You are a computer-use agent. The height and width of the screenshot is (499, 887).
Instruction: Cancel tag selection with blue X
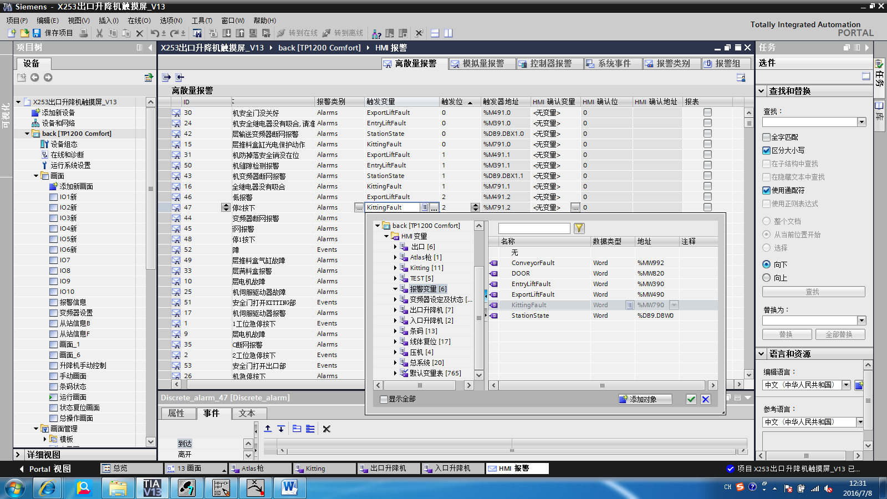pyautogui.click(x=706, y=399)
